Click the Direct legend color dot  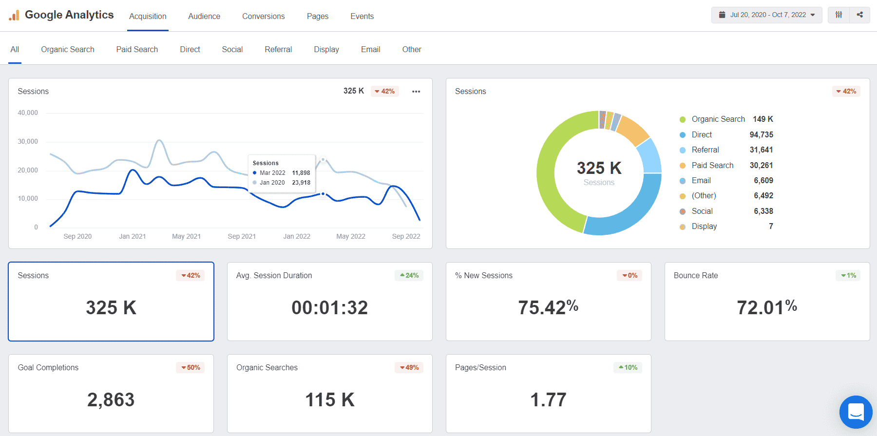tap(683, 135)
